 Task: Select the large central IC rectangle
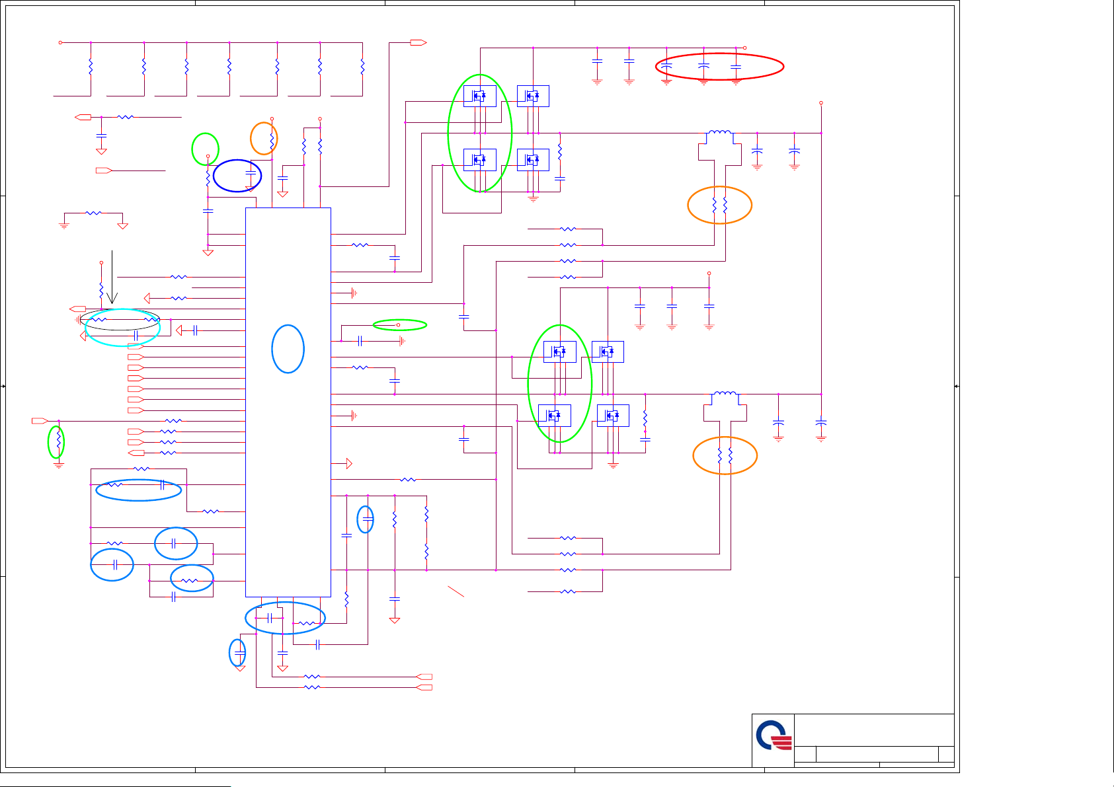pos(288,402)
